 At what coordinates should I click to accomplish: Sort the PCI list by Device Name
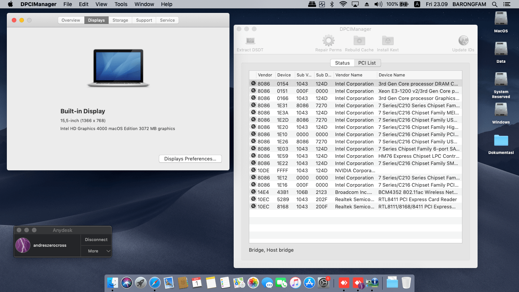click(x=419, y=75)
